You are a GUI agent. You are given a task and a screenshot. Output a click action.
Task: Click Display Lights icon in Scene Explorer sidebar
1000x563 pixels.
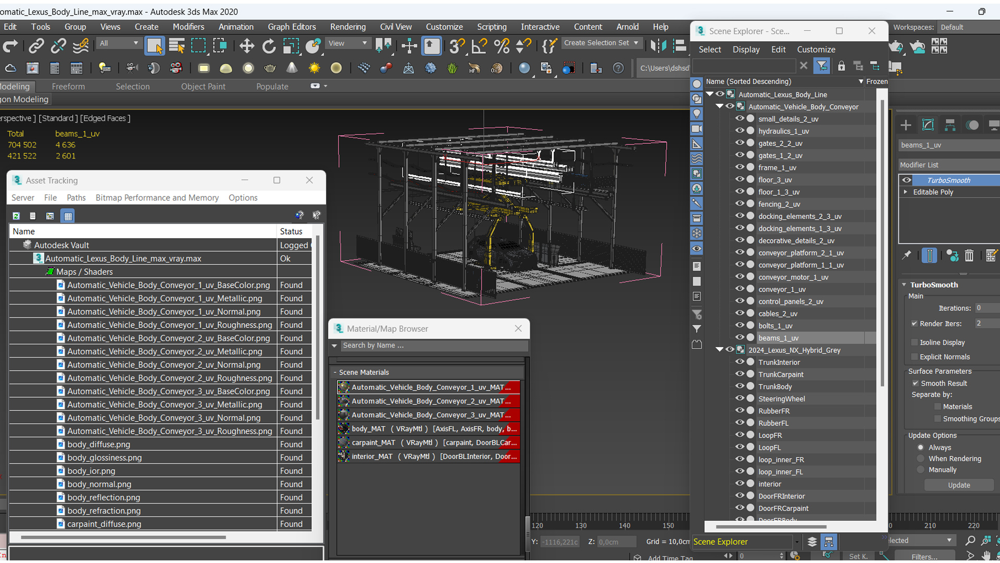696,114
